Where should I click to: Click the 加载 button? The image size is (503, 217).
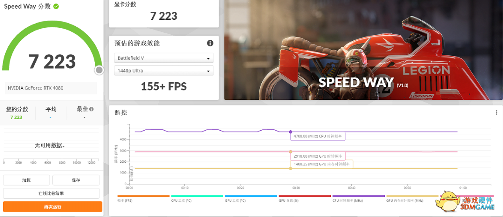coord(27,180)
